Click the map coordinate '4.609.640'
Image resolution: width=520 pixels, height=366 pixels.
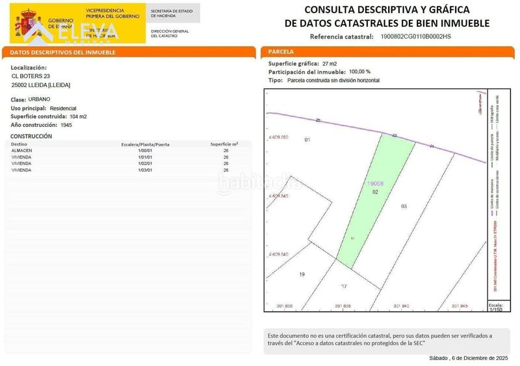tap(279, 254)
